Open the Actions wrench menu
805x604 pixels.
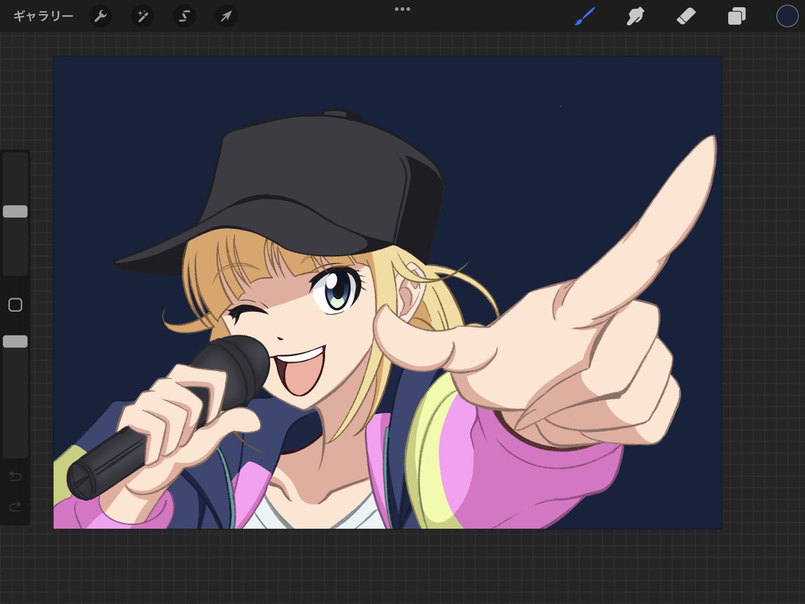(100, 16)
